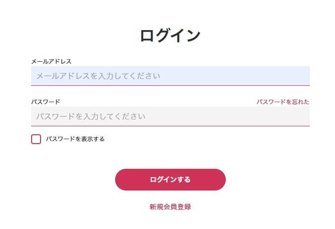Click the ログイン page heading
The height and width of the screenshot is (229, 335).
[x=170, y=36]
